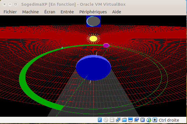Viewport: 187px width, 124px height.
Task: Click the optical drive status icon
Action: [x=106, y=120]
